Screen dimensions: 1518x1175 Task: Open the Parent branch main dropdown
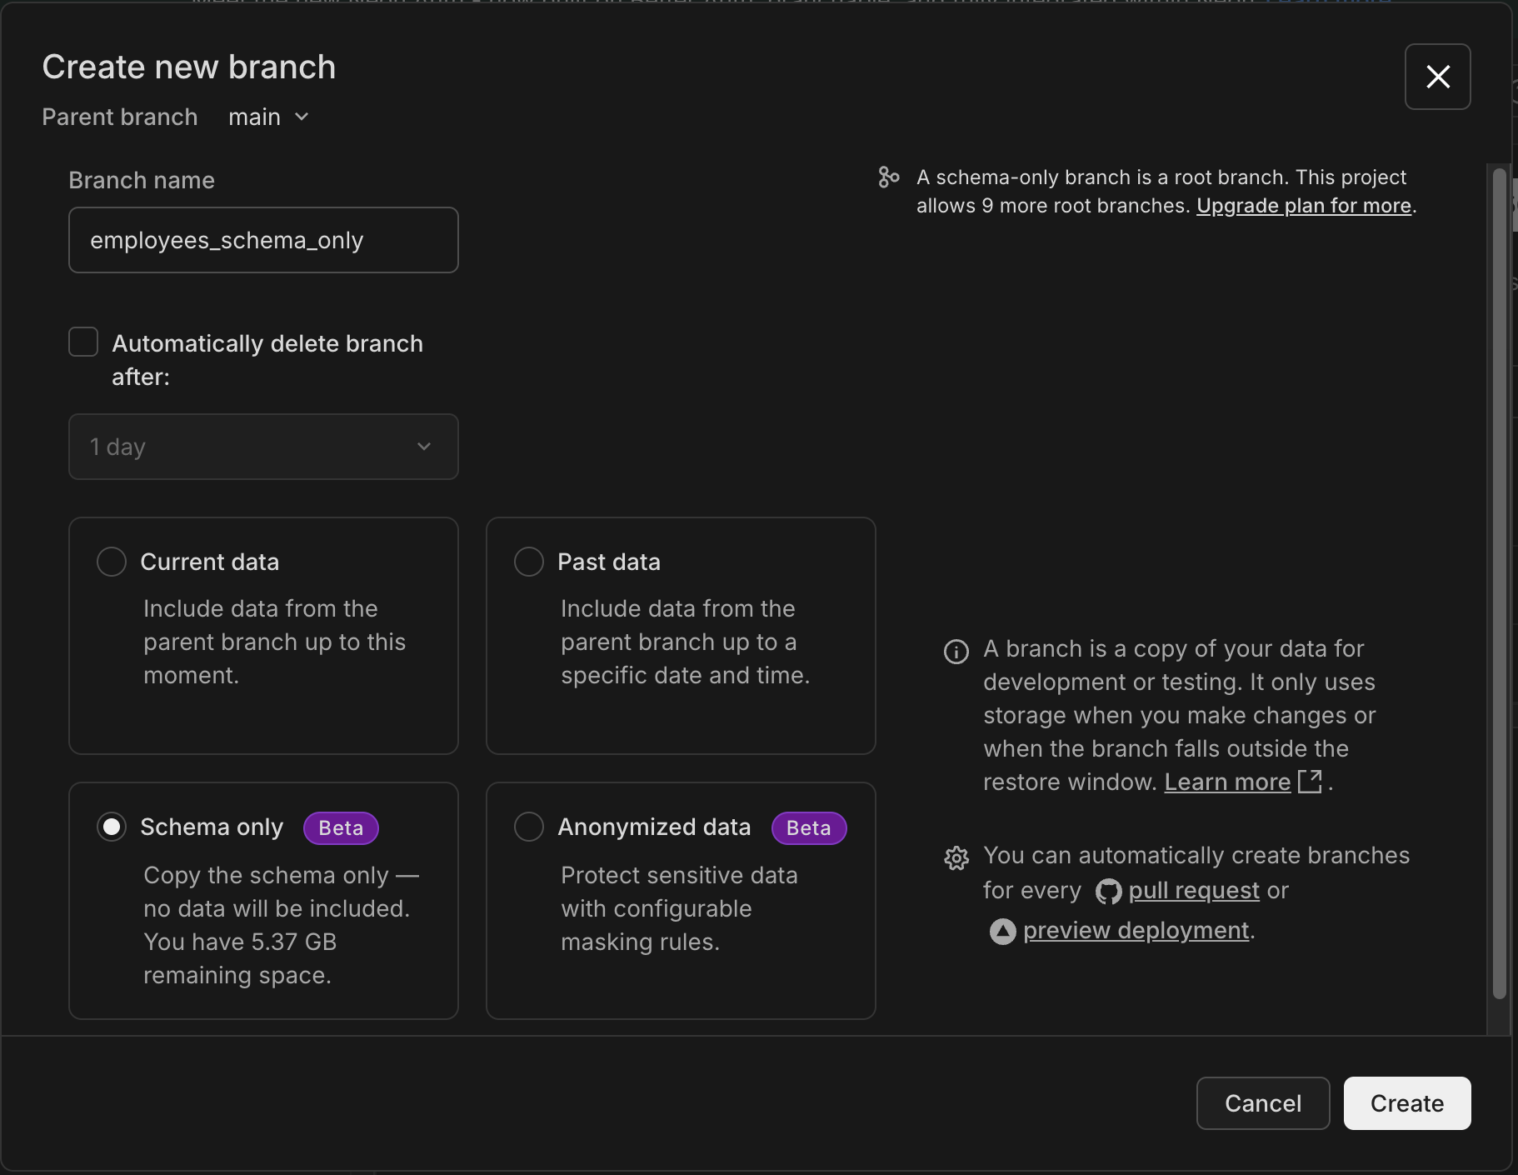[x=268, y=117]
